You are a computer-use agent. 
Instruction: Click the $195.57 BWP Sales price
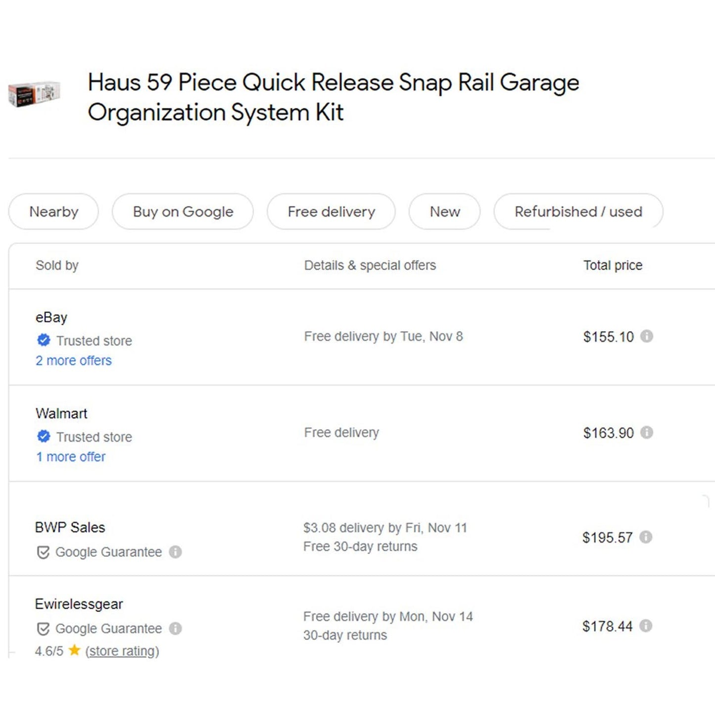click(607, 537)
